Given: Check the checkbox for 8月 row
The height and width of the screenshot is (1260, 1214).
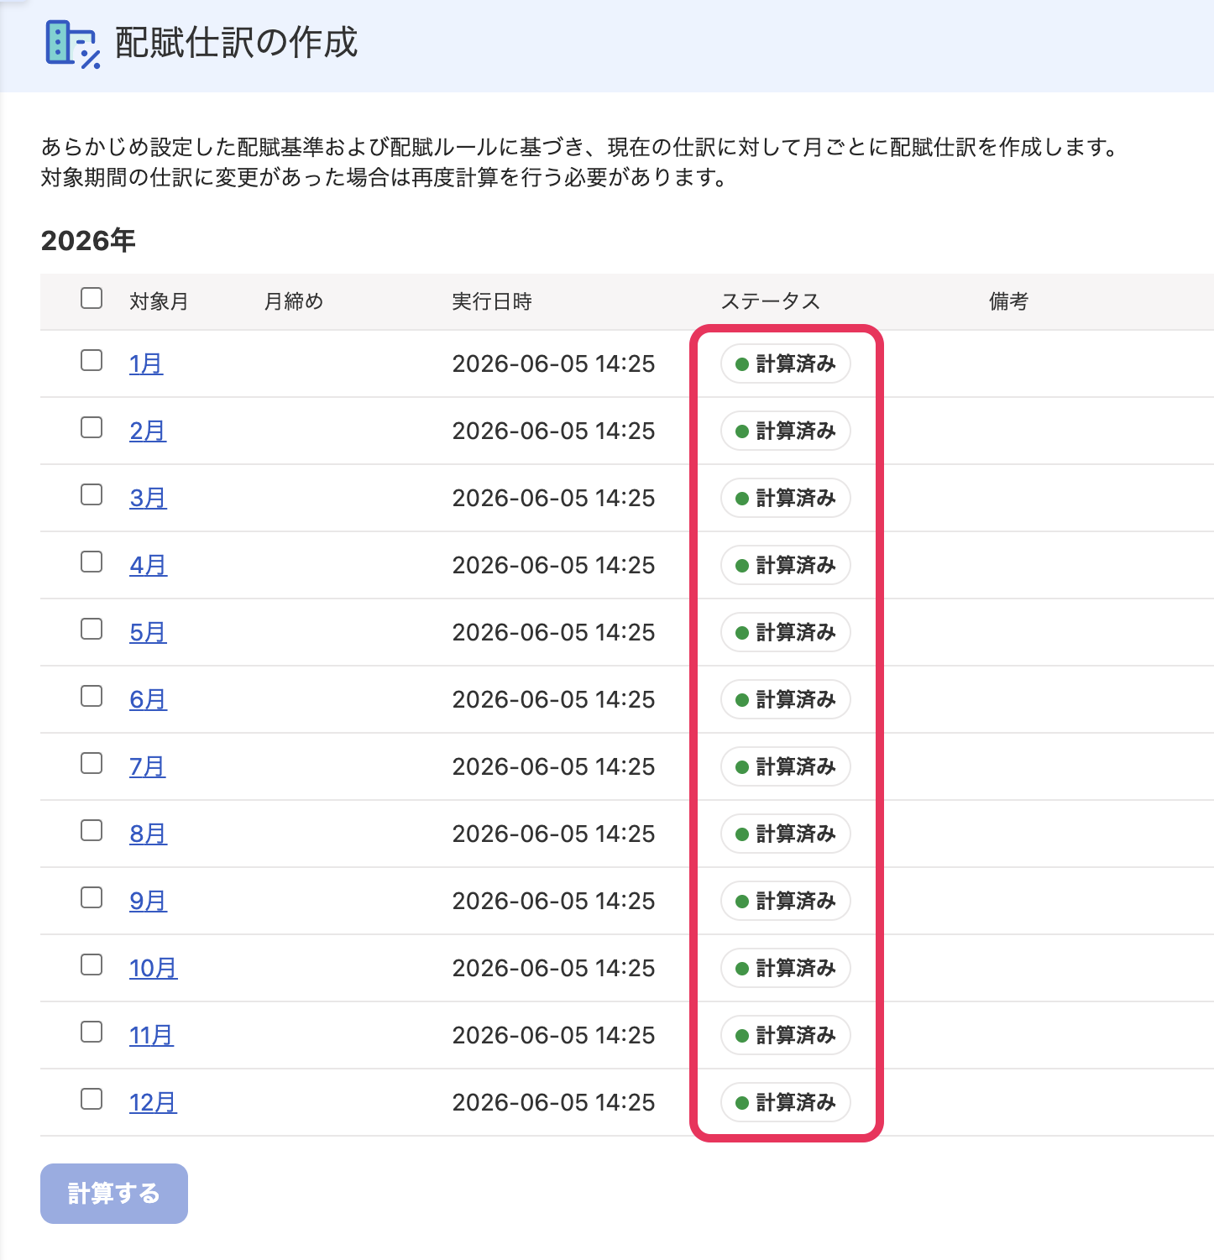Looking at the screenshot, I should (92, 830).
